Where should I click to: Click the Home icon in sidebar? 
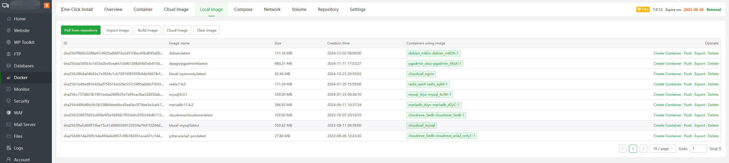[9, 19]
